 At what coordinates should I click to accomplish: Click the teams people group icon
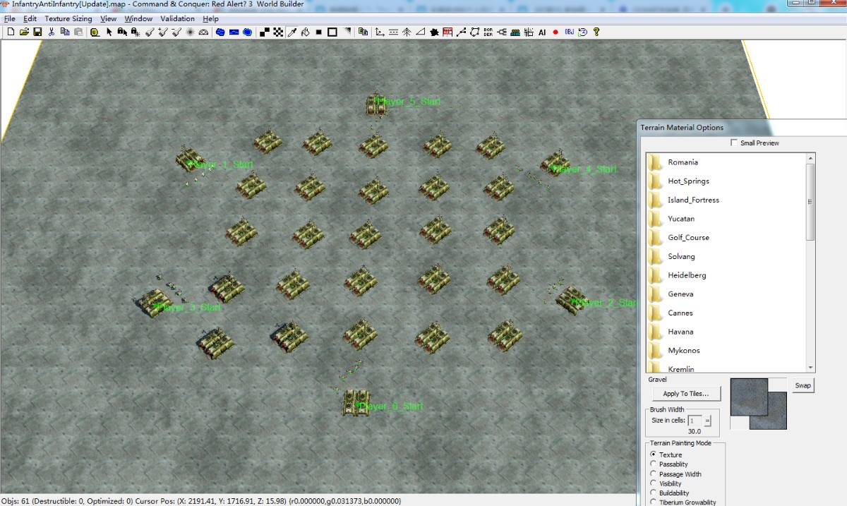click(x=515, y=32)
